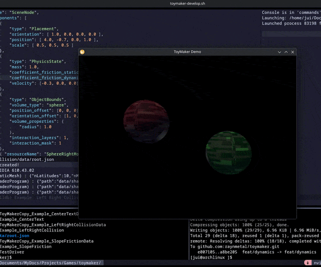
Task: Click the "velocity" line in PhysicsState
Action: 44,83
